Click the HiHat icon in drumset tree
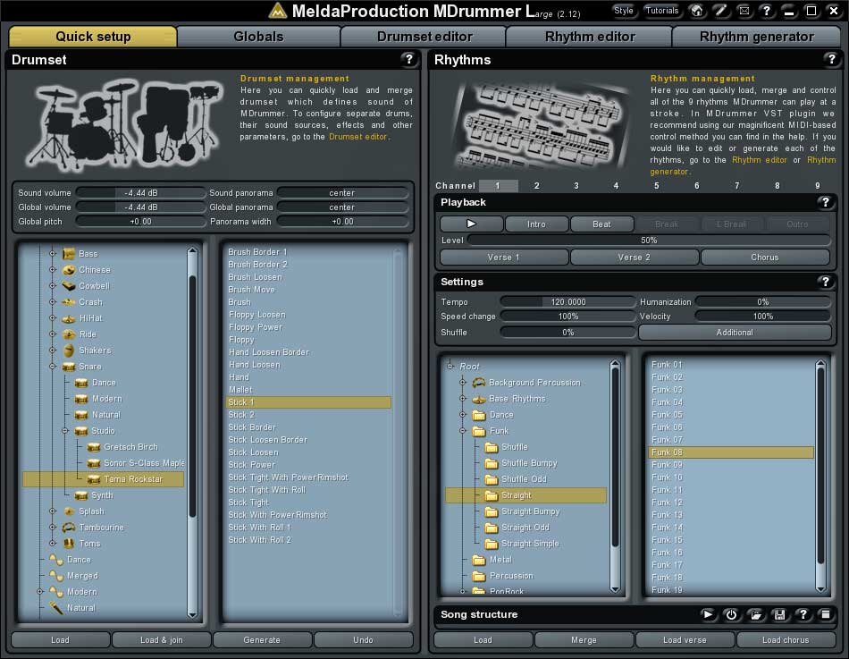Image resolution: width=849 pixels, height=659 pixels. pyautogui.click(x=69, y=318)
